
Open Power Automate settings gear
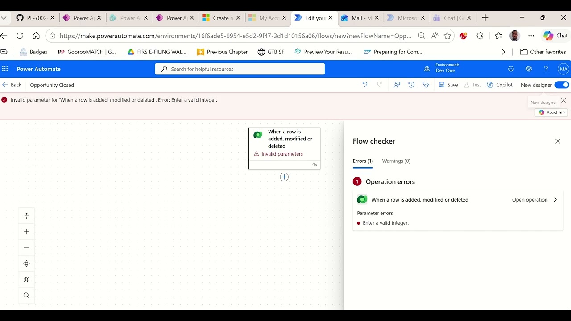point(529,69)
